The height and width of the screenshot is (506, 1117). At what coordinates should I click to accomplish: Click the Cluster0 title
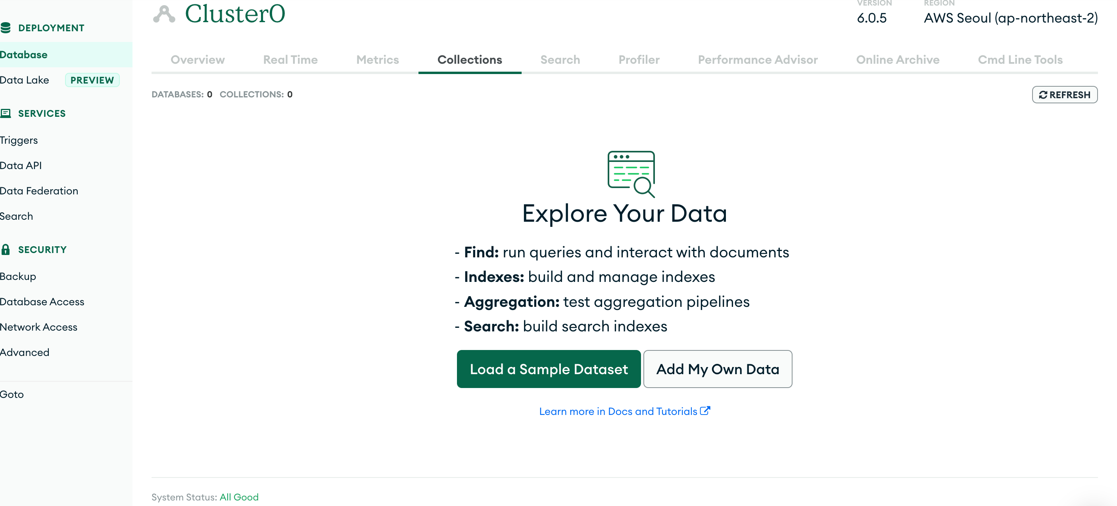[235, 13]
